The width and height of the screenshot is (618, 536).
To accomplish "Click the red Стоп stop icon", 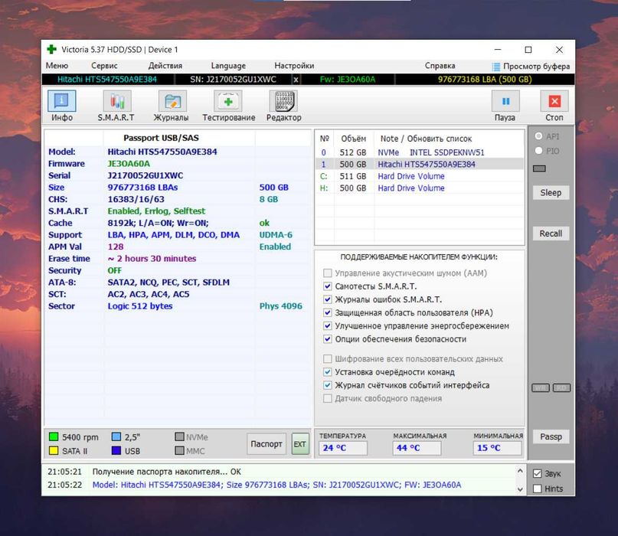I will (x=554, y=101).
